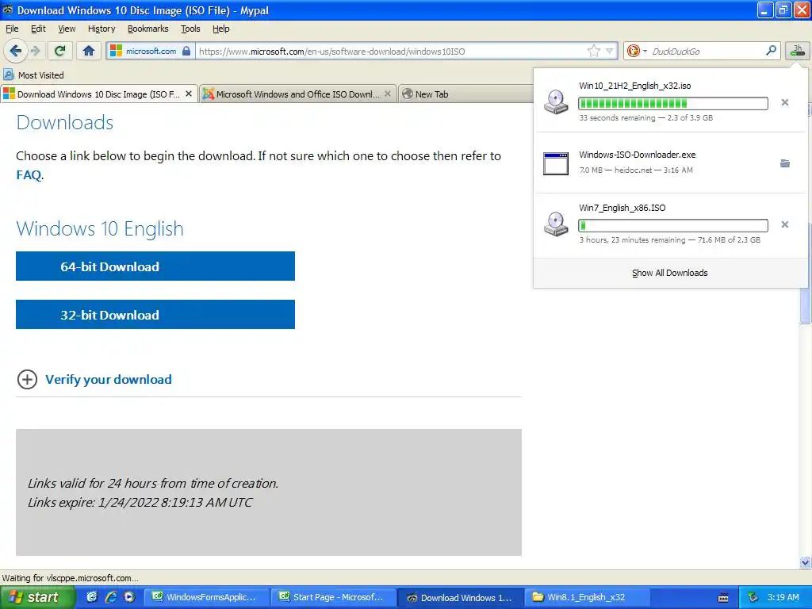
Task: Click the 64-bit Download button
Action: 155,266
